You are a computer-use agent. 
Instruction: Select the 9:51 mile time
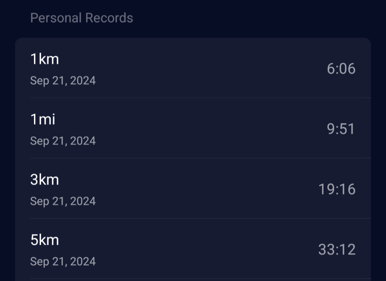pyautogui.click(x=341, y=129)
